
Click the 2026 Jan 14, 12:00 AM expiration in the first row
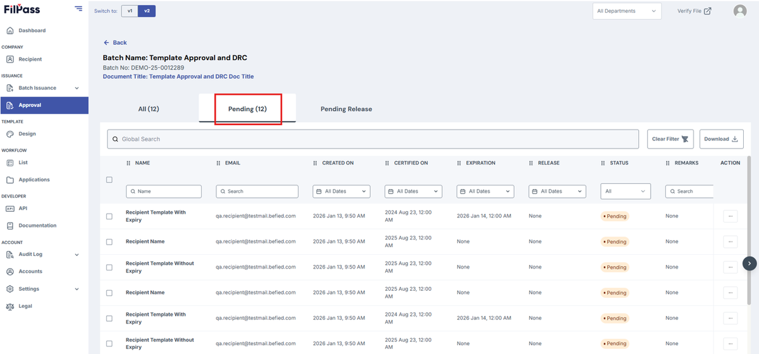coord(484,216)
